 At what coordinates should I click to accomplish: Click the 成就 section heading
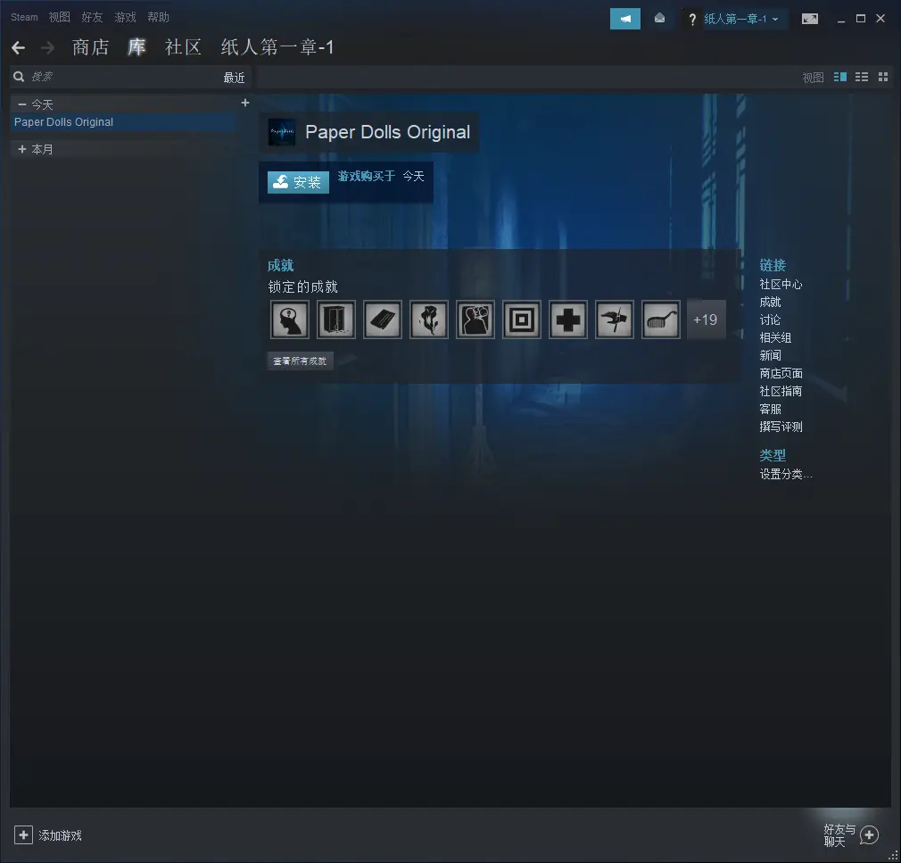point(280,266)
